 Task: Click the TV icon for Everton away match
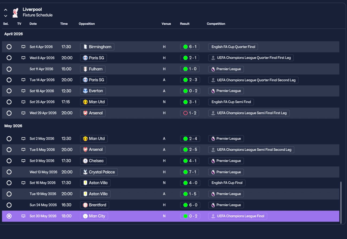pyautogui.click(x=23, y=91)
